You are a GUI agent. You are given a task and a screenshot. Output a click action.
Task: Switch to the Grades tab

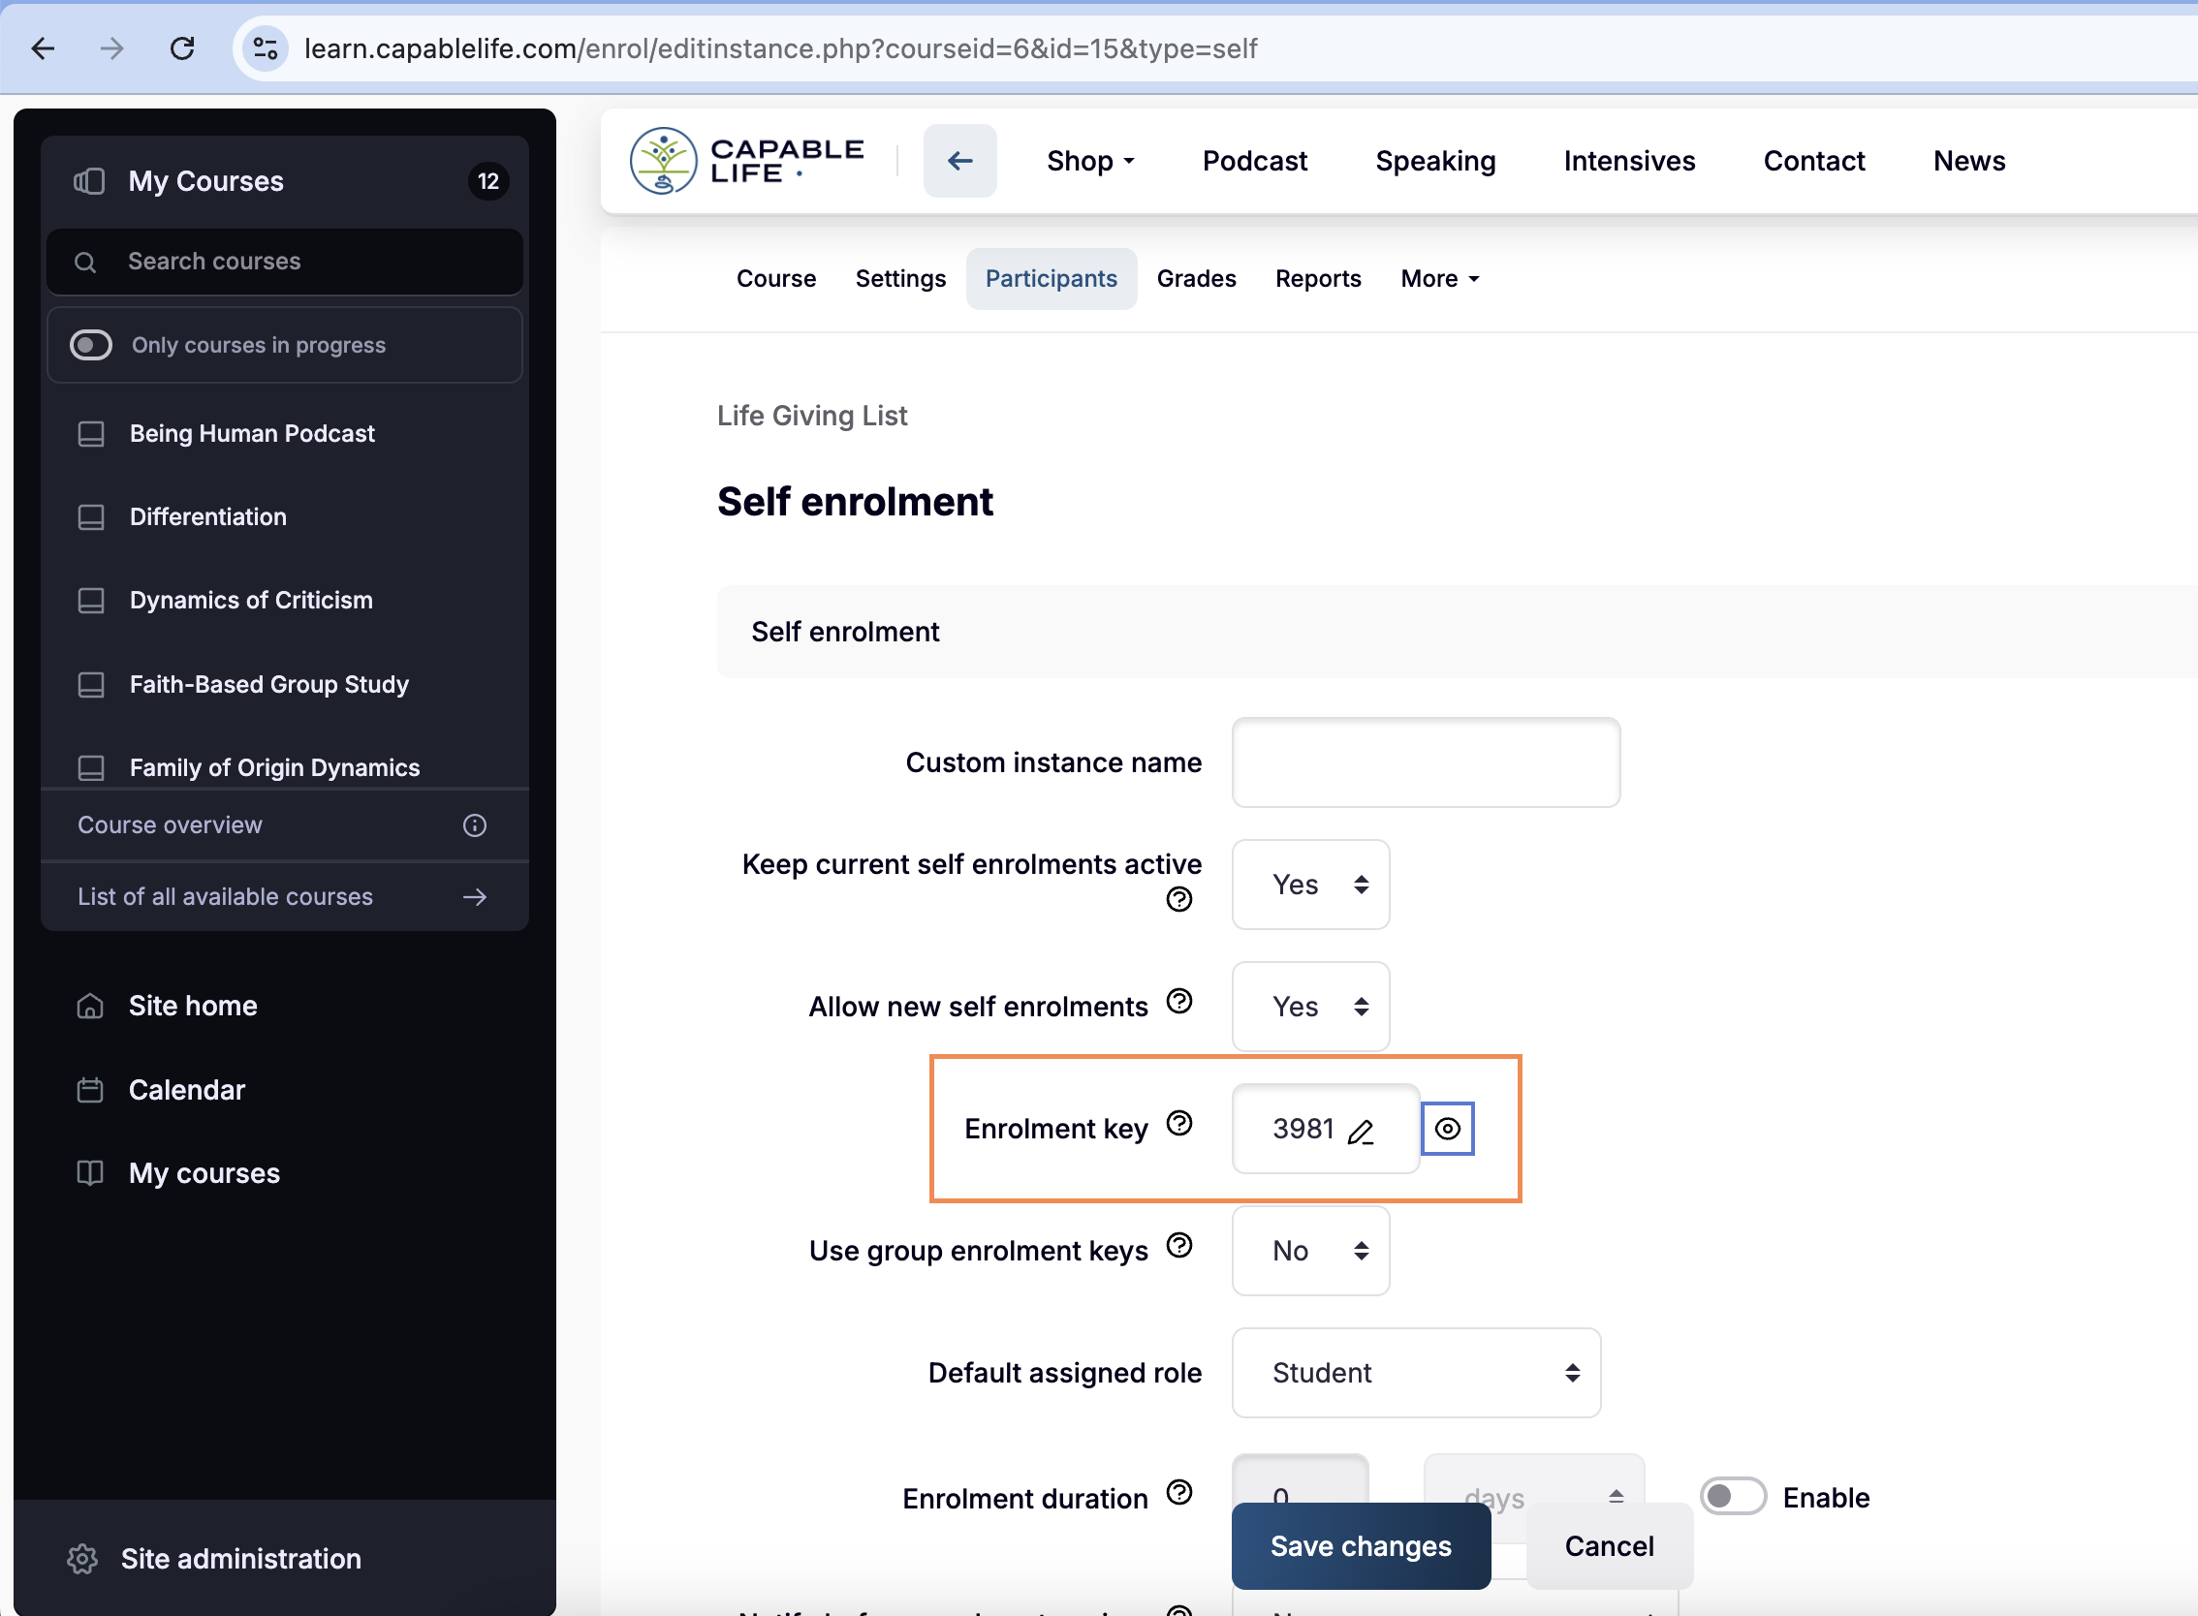point(1196,279)
